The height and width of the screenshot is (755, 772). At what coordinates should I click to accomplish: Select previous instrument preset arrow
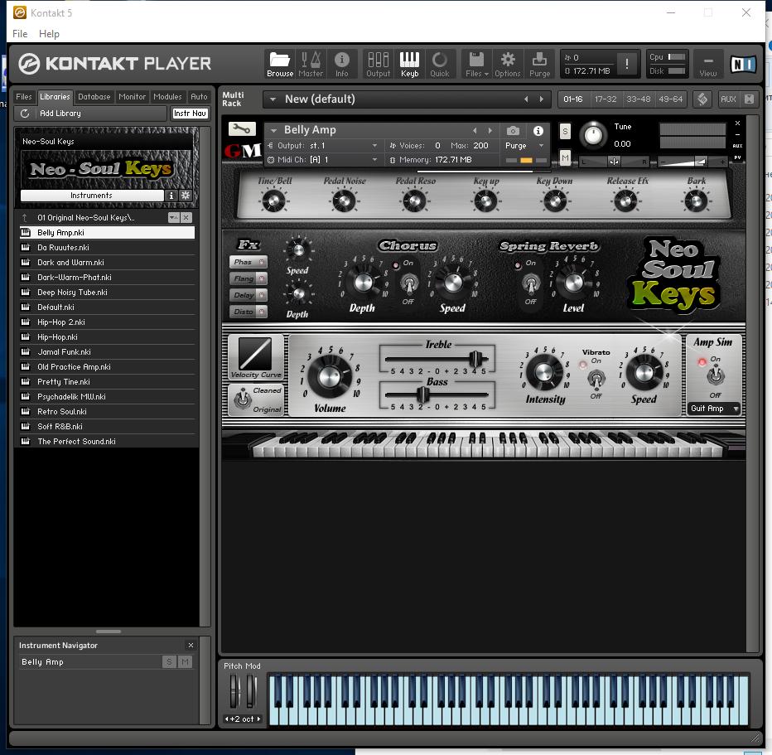point(475,130)
